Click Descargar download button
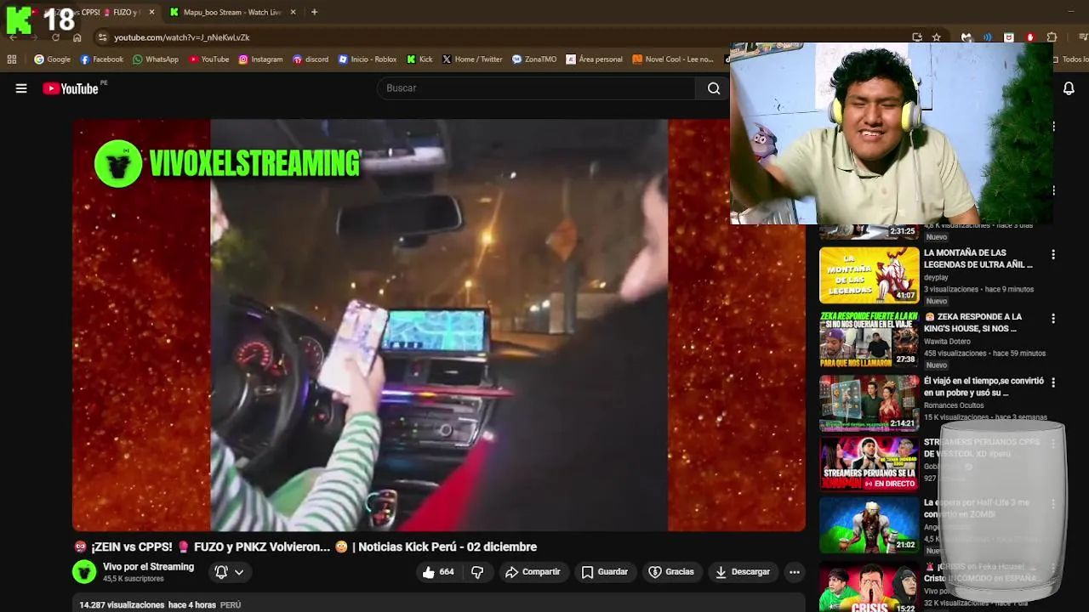This screenshot has height=612, width=1089. pyautogui.click(x=742, y=572)
